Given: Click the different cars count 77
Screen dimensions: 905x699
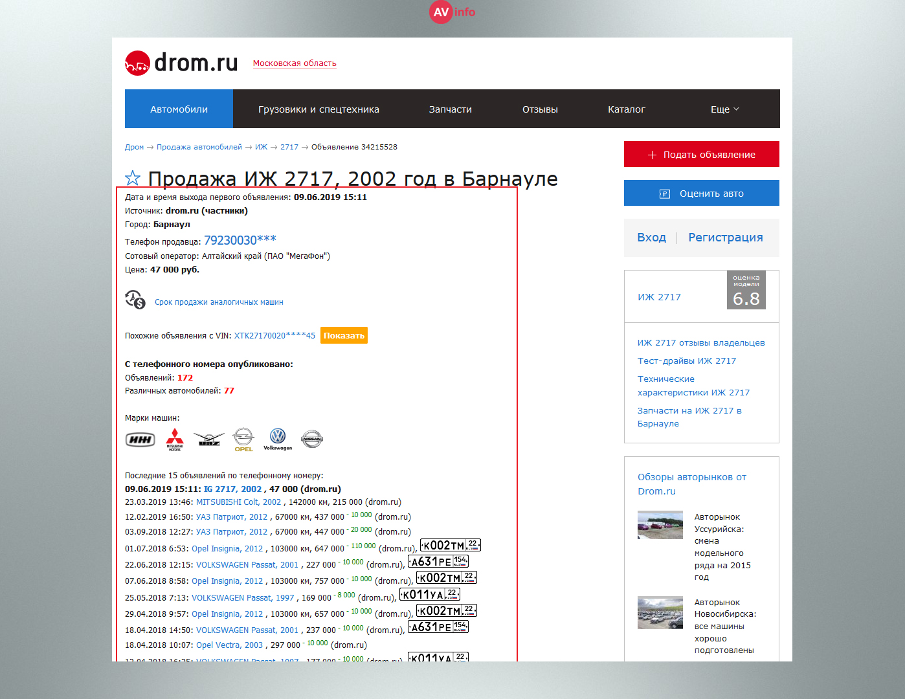Looking at the screenshot, I should [x=229, y=391].
